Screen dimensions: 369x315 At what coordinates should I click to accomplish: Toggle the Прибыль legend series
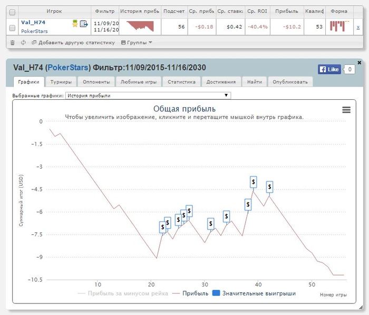click(190, 293)
